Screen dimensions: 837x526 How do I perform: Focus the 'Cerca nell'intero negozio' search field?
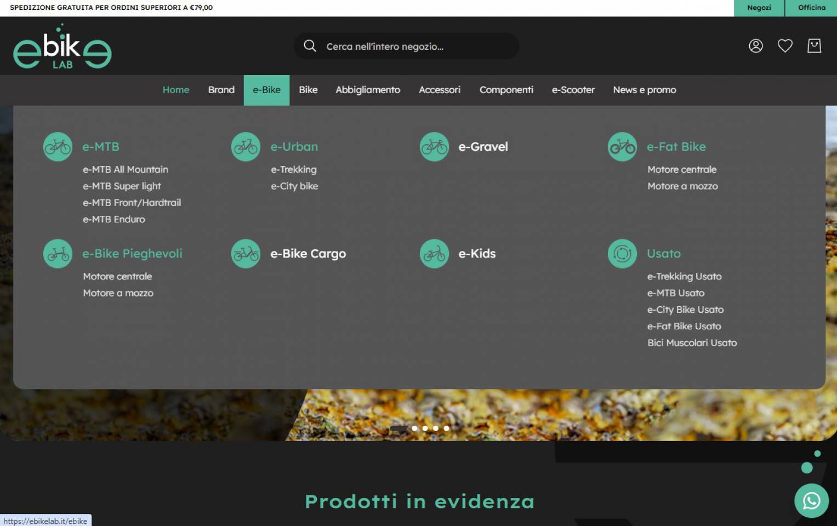406,46
